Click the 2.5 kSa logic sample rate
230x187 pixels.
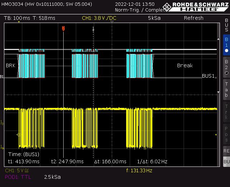coord(52,177)
